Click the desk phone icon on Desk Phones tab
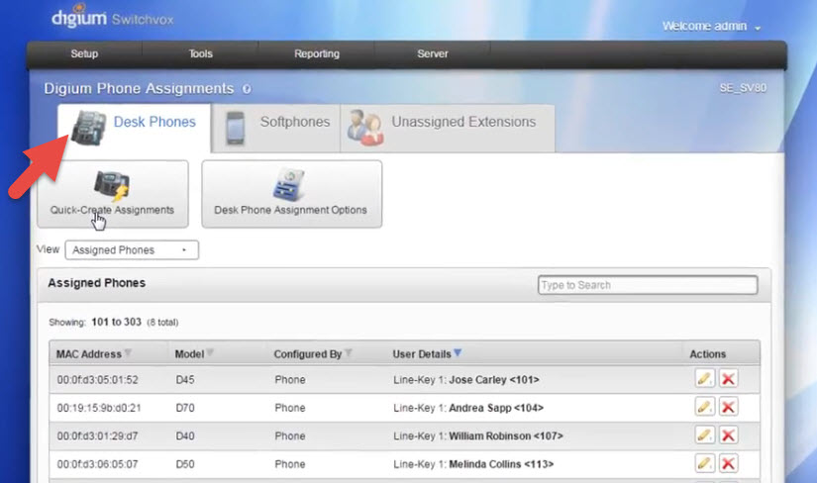Image resolution: width=817 pixels, height=483 pixels. (88, 128)
